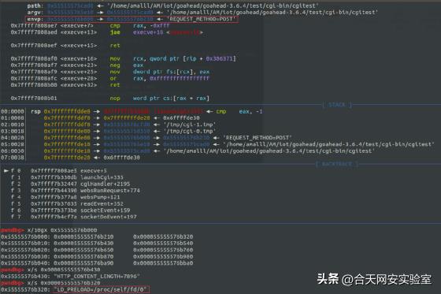Click backtrace frame 'socketEvent+159'
The image size is (441, 294).
(x=106, y=210)
